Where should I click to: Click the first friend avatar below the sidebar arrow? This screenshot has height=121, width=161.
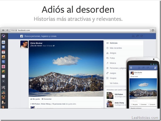click(x=3, y=87)
